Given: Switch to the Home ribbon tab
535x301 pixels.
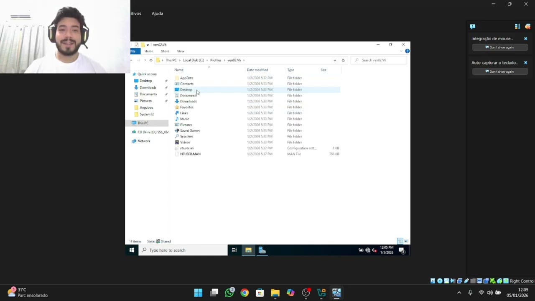Looking at the screenshot, I should 148,51.
